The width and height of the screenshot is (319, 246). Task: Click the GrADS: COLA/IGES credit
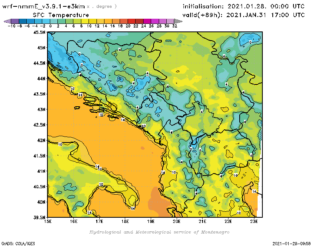[x=18, y=243]
